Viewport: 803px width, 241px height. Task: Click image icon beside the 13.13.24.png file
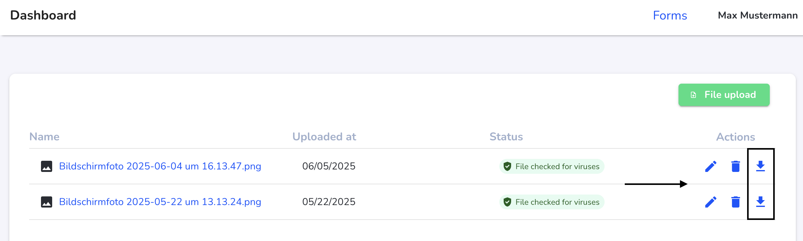pyautogui.click(x=47, y=202)
